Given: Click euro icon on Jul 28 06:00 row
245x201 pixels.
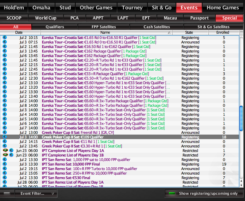Looking at the screenshot, I should click(x=5, y=182).
